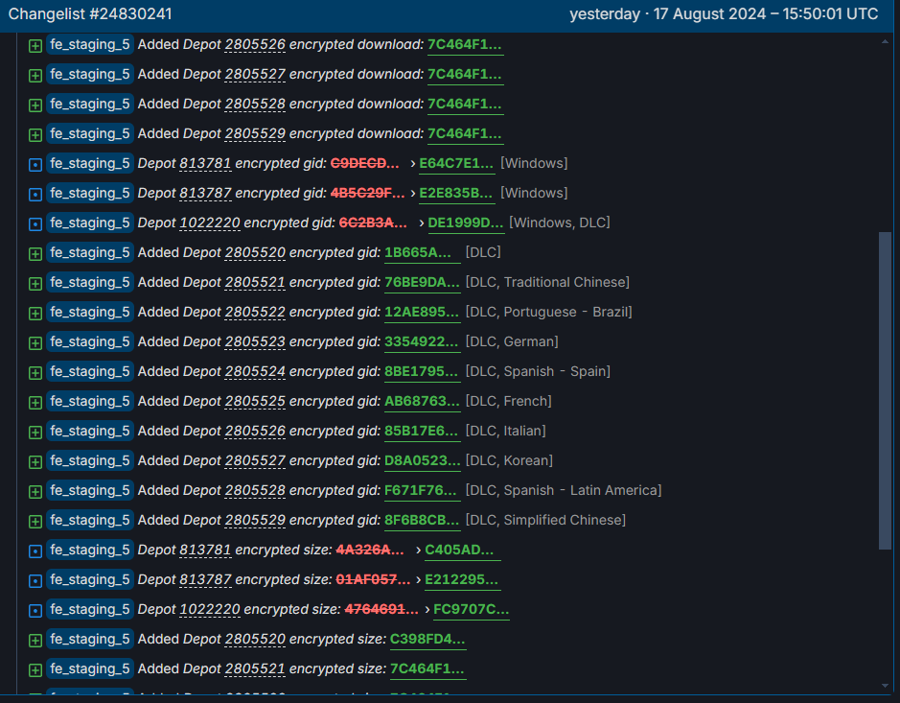Click green plus icon for Depot 2805523 German row
The height and width of the screenshot is (703, 900).
(35, 343)
